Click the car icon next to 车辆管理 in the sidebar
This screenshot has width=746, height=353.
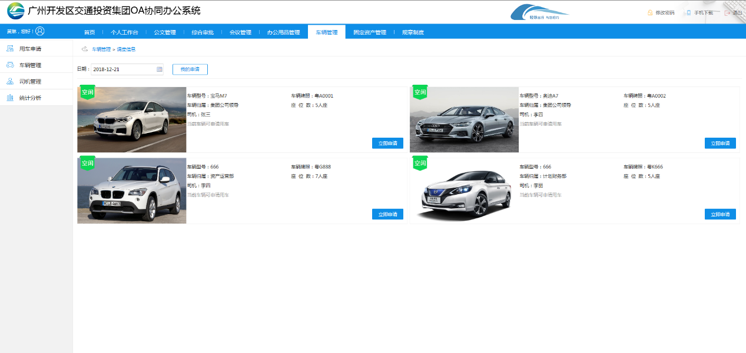10,65
